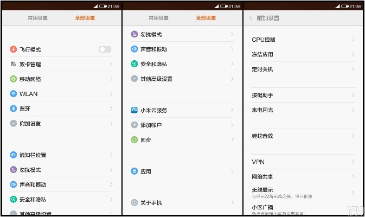Tap the 小米云服务 cloud icon
This screenshot has height=217, width=365.
click(x=135, y=110)
